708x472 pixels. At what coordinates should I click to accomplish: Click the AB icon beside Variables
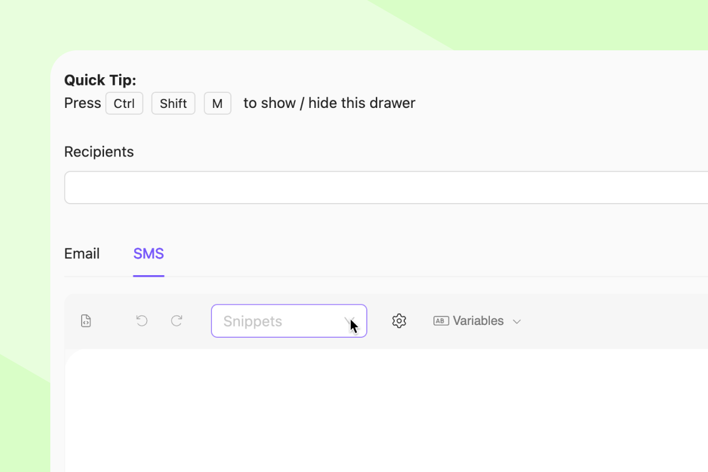coord(441,321)
